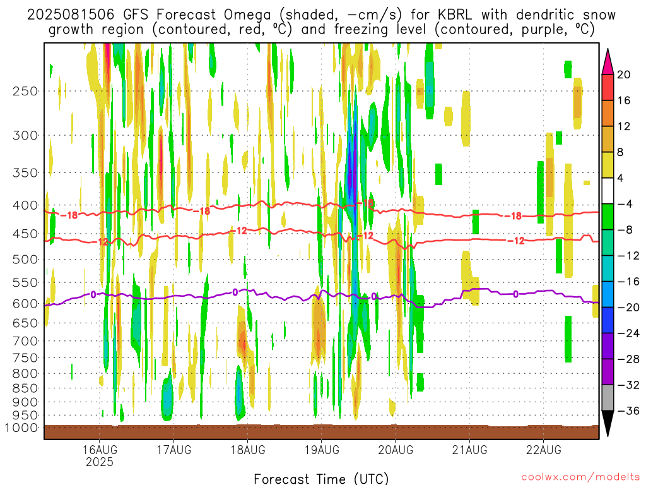Click the brown ground surface band

point(321,432)
